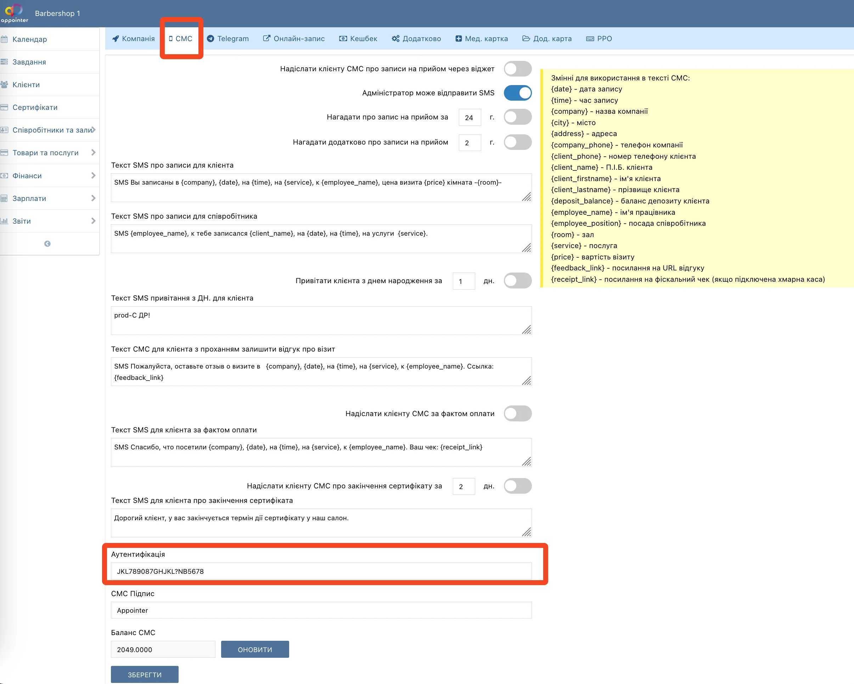Click the Appointer logo
The height and width of the screenshot is (684, 854).
pyautogui.click(x=14, y=13)
